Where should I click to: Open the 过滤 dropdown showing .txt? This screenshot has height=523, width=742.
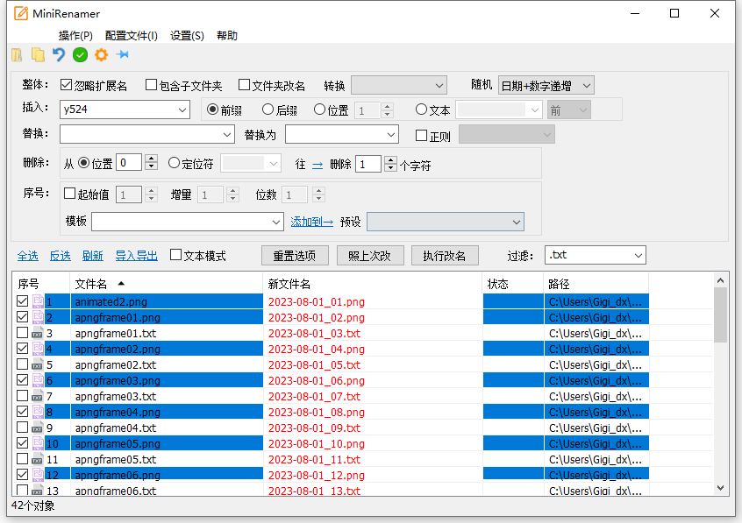[x=596, y=255]
